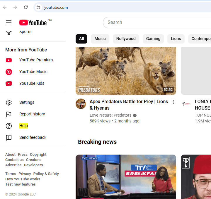Click into the YouTube Search field
This screenshot has height=199, width=211.
tap(157, 23)
